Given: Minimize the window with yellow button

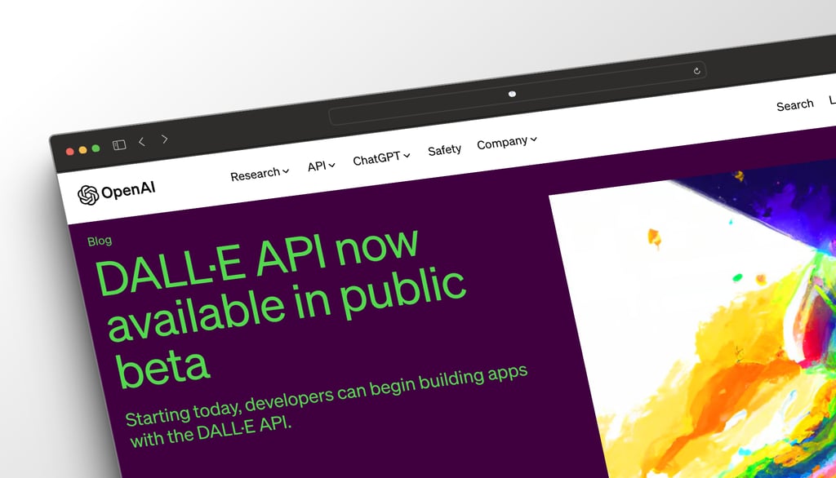Looking at the screenshot, I should click(82, 150).
